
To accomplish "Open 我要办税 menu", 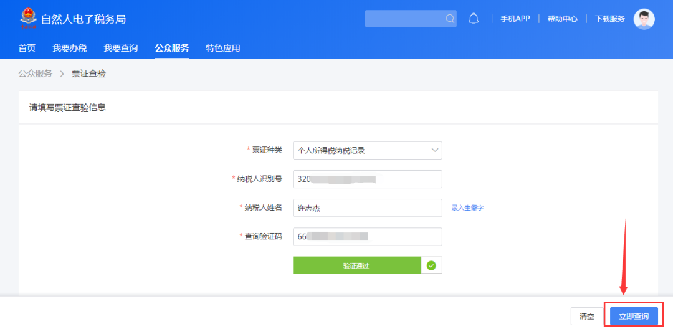I will tap(70, 48).
